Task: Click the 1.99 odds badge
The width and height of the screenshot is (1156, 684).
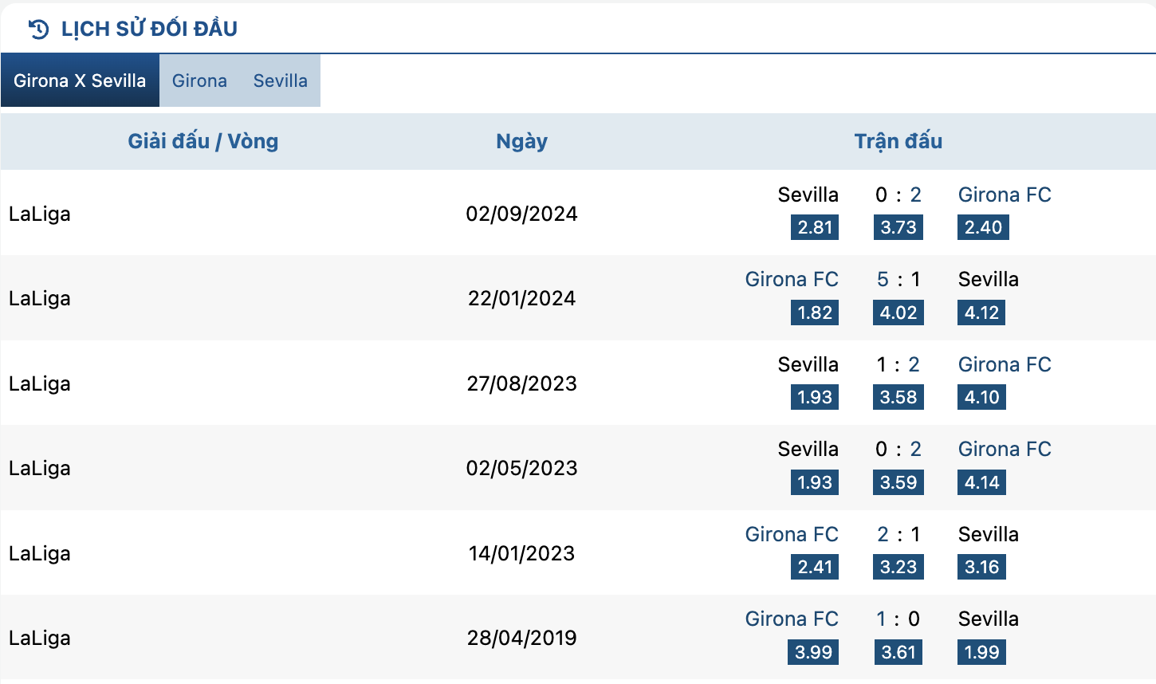Action: click(981, 652)
